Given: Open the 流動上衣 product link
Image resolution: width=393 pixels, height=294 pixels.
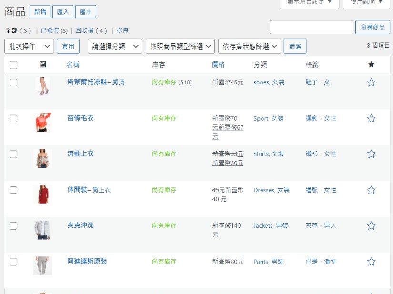Looking at the screenshot, I should [81, 153].
